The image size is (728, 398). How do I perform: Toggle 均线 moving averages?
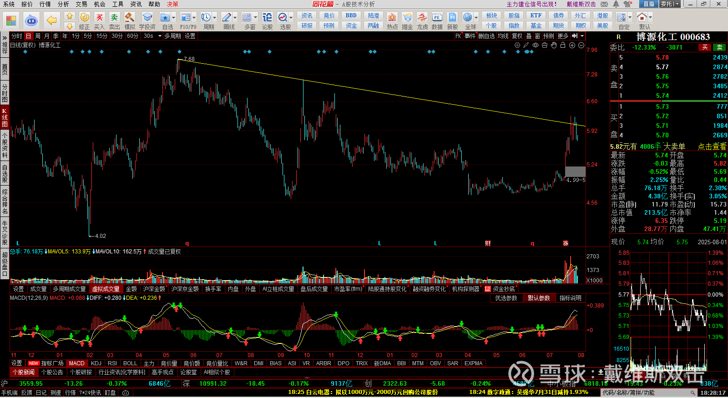(503, 36)
